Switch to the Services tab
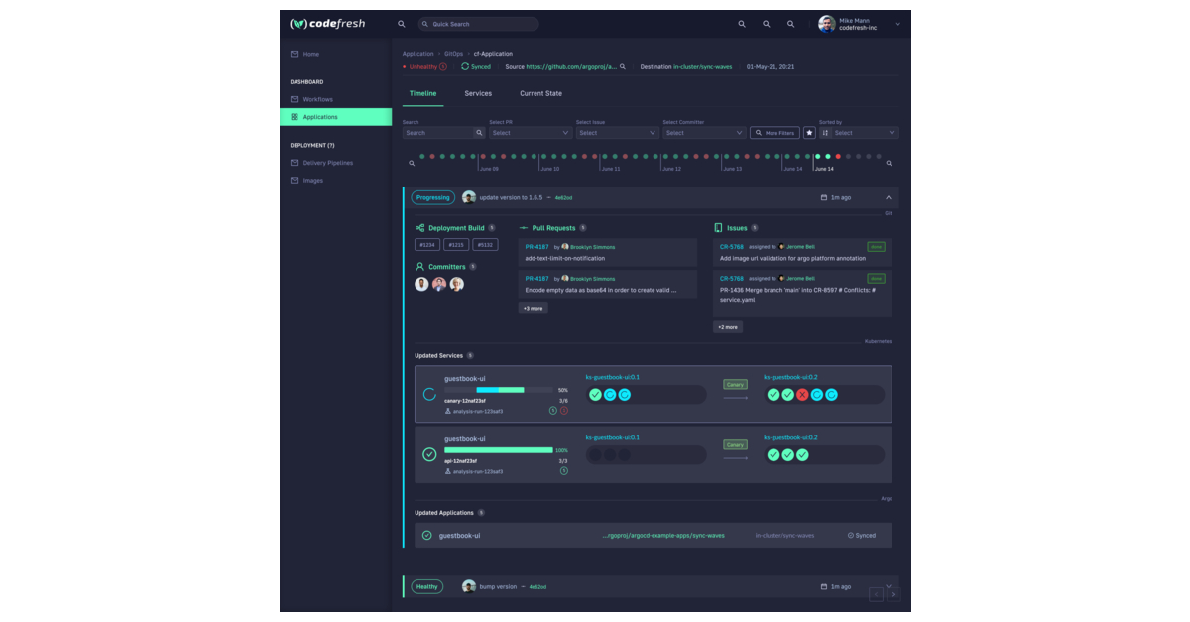The height and width of the screenshot is (622, 1190). 478,93
